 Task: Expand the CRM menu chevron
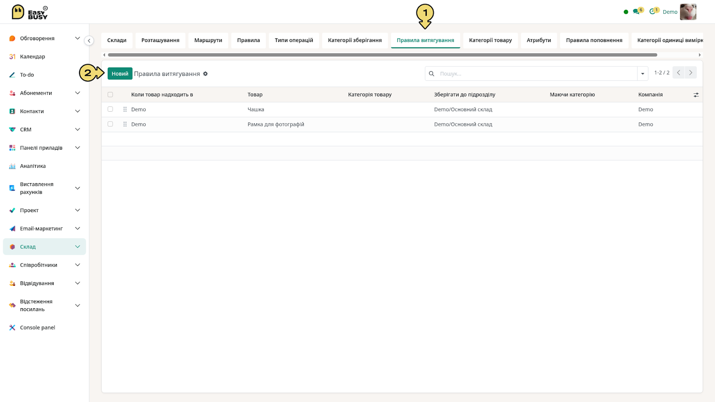(x=77, y=130)
